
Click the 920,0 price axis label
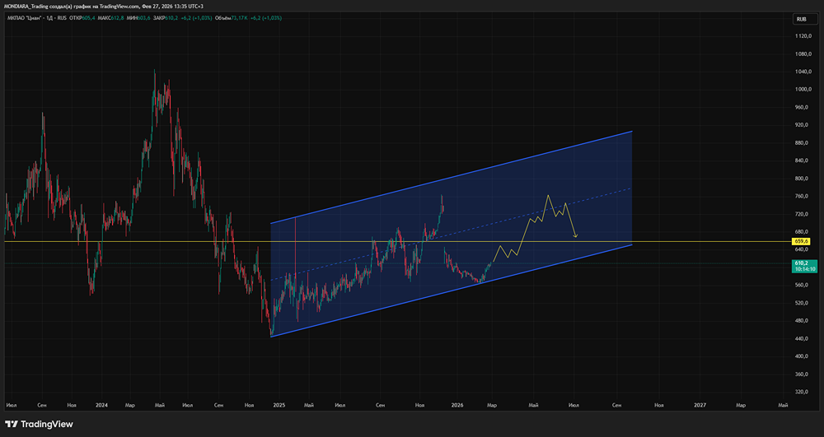click(803, 125)
